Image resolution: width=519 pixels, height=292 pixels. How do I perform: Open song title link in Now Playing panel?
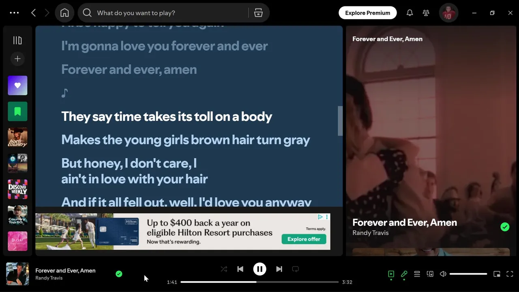(x=404, y=222)
